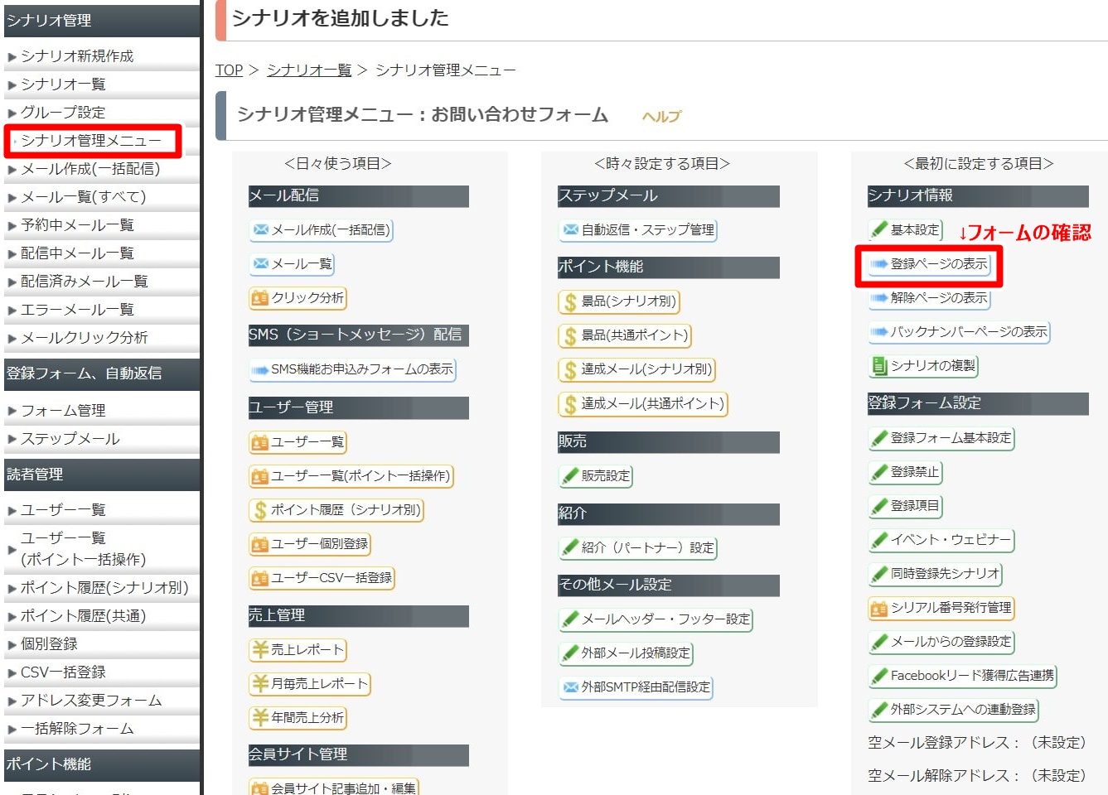Open イベント・ウェビナー settings

click(941, 540)
